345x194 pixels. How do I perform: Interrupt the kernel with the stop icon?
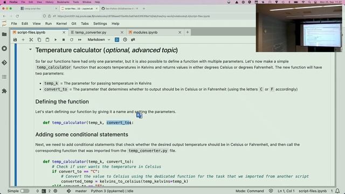coord(64,40)
